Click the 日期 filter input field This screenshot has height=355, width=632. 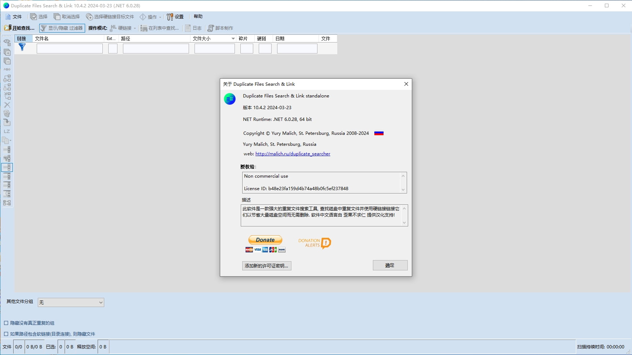[x=297, y=48]
